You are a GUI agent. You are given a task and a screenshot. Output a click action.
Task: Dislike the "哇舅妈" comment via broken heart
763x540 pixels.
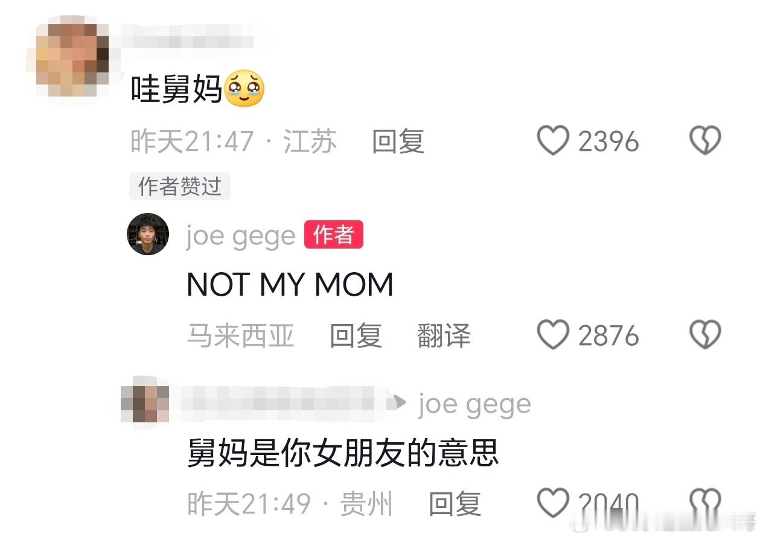tap(705, 141)
